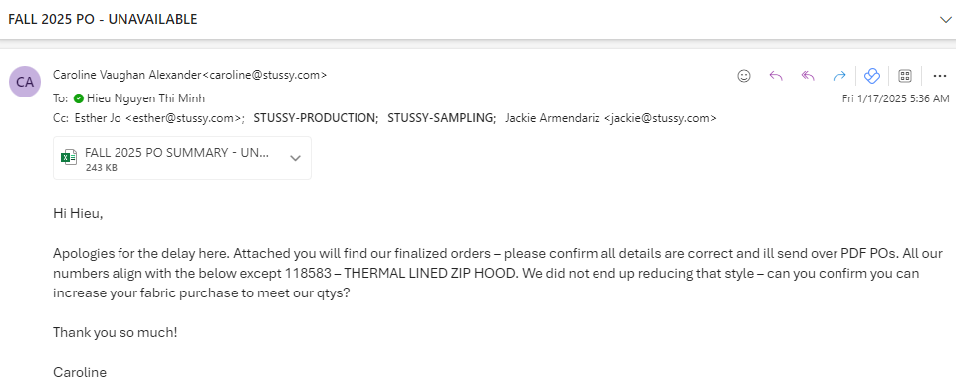This screenshot has height=389, width=956.
Task: Click the green presence status indicator
Action: (x=78, y=98)
